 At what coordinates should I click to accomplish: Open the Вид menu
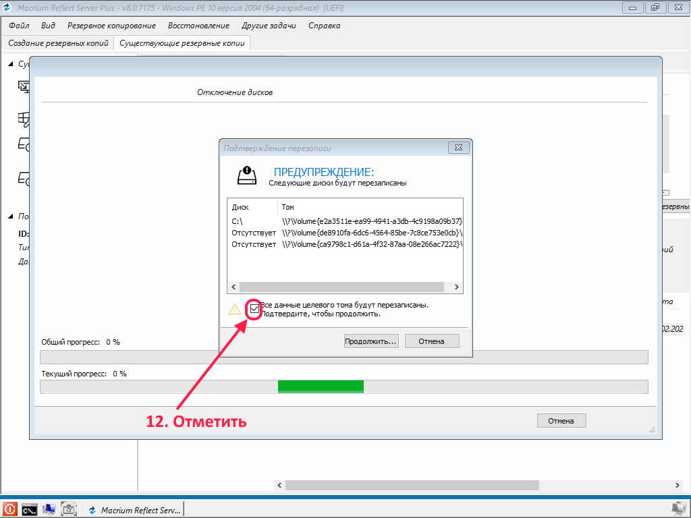point(48,26)
